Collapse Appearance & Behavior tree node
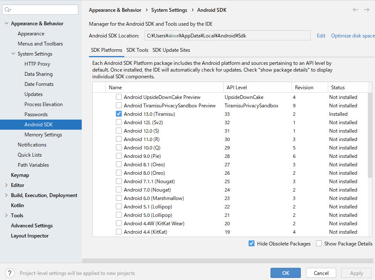The image size is (375, 280). (x=6, y=24)
